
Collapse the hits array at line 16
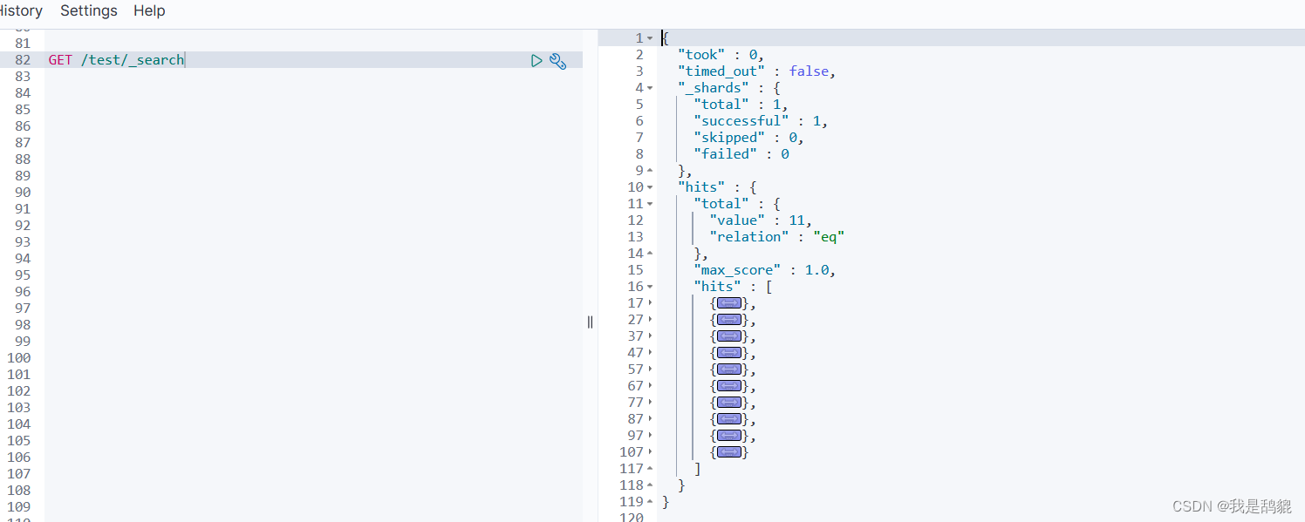coord(650,287)
